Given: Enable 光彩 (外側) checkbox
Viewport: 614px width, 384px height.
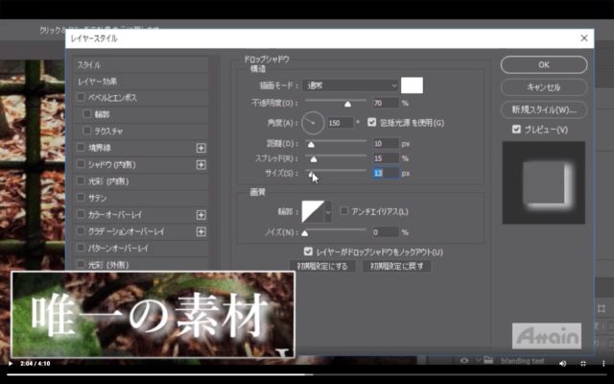Looking at the screenshot, I should [x=81, y=265].
